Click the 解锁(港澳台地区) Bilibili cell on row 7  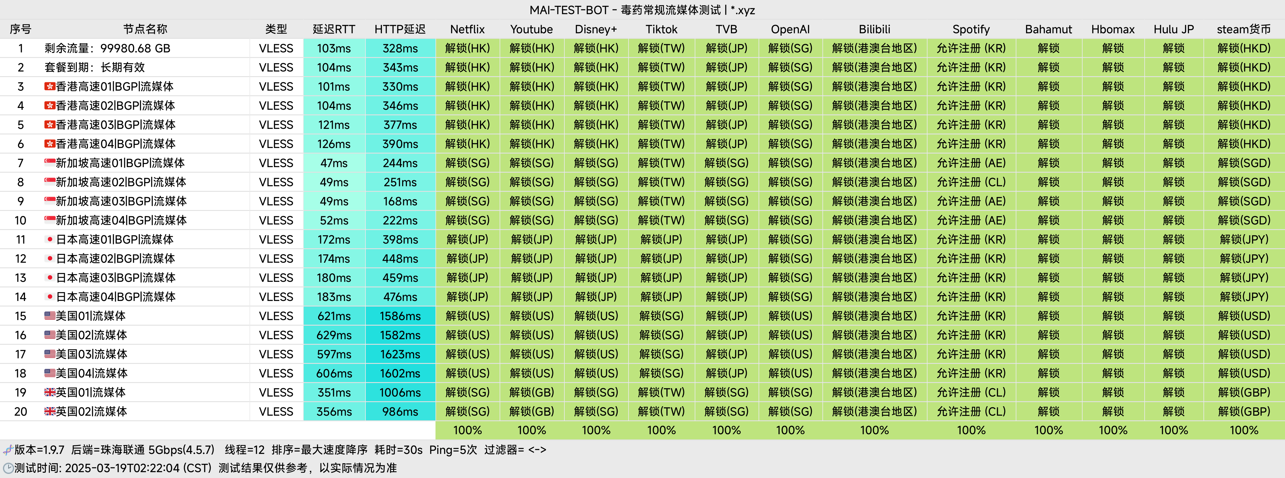tap(875, 163)
